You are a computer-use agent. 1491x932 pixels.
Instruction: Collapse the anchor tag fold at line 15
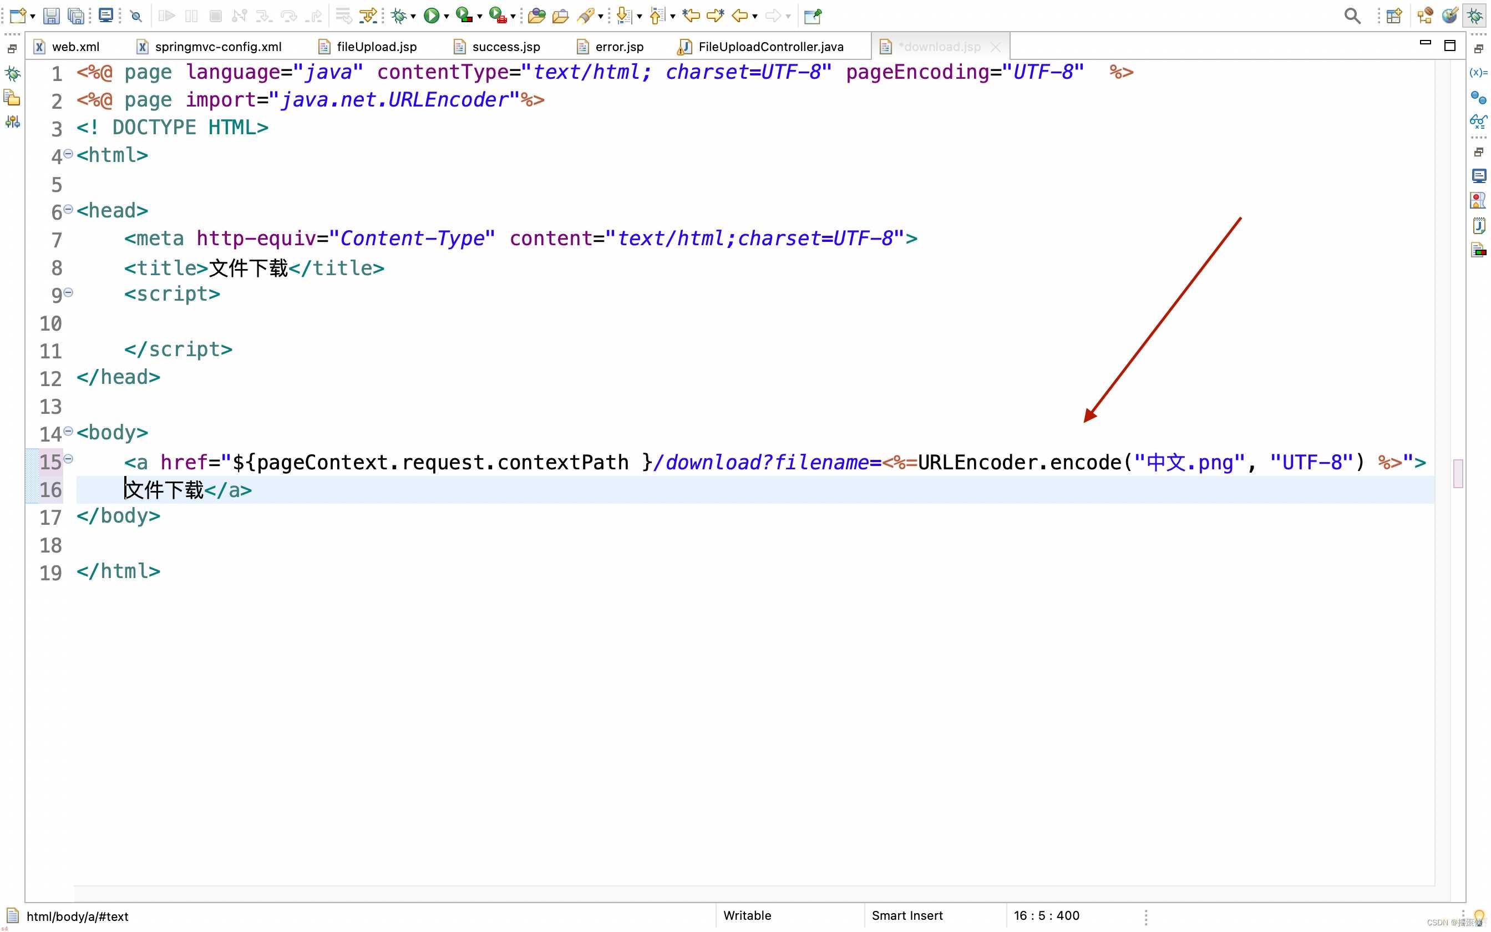coord(68,459)
